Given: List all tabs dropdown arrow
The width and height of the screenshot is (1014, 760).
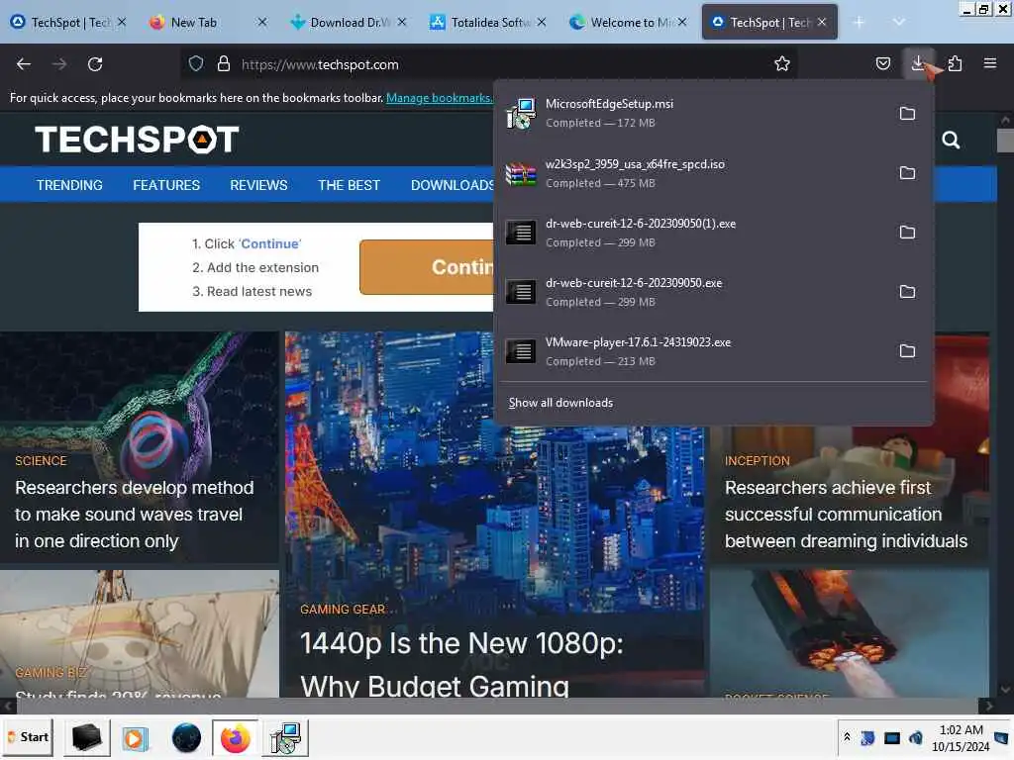Looking at the screenshot, I should tap(898, 22).
